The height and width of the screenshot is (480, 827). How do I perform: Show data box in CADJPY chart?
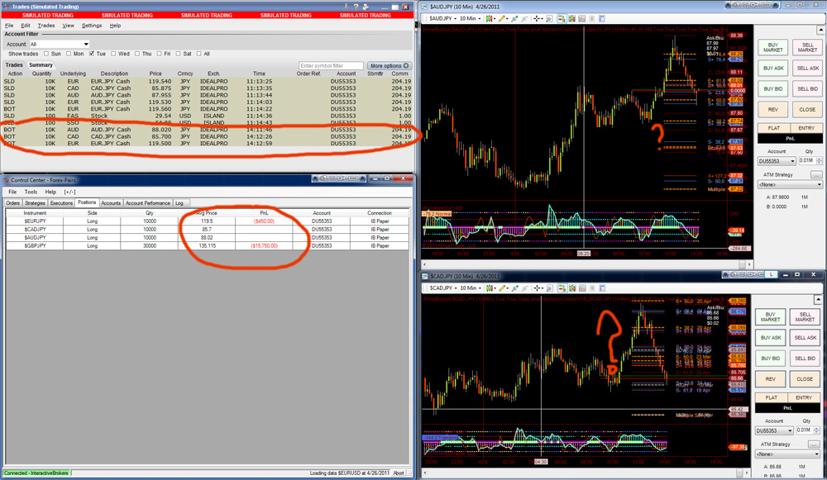(x=550, y=288)
